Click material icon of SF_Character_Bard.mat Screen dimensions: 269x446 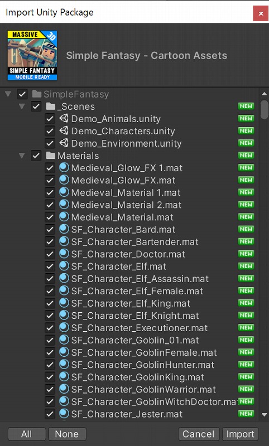click(x=64, y=229)
